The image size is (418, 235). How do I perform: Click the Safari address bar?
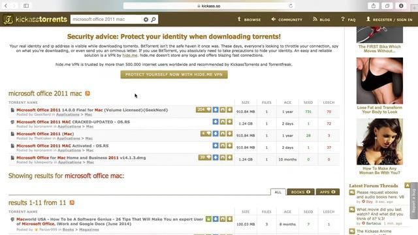tap(209, 6)
